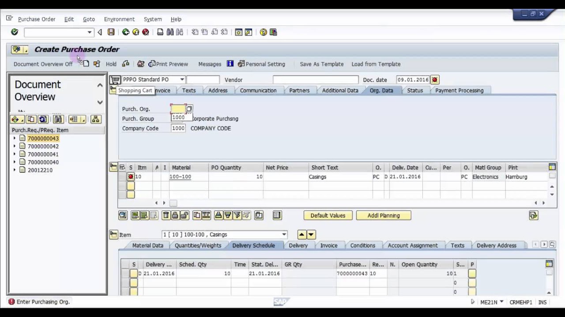Expand tree node 7000000041
Screen dimensions: 565x317
tap(15, 154)
